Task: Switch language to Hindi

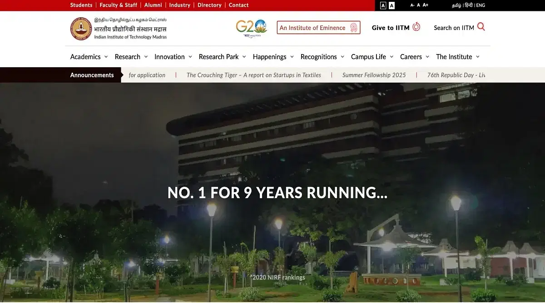Action: [469, 5]
